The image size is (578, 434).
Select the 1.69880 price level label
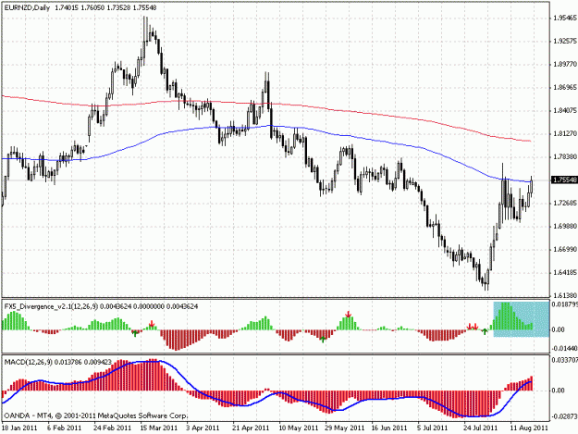pos(565,226)
